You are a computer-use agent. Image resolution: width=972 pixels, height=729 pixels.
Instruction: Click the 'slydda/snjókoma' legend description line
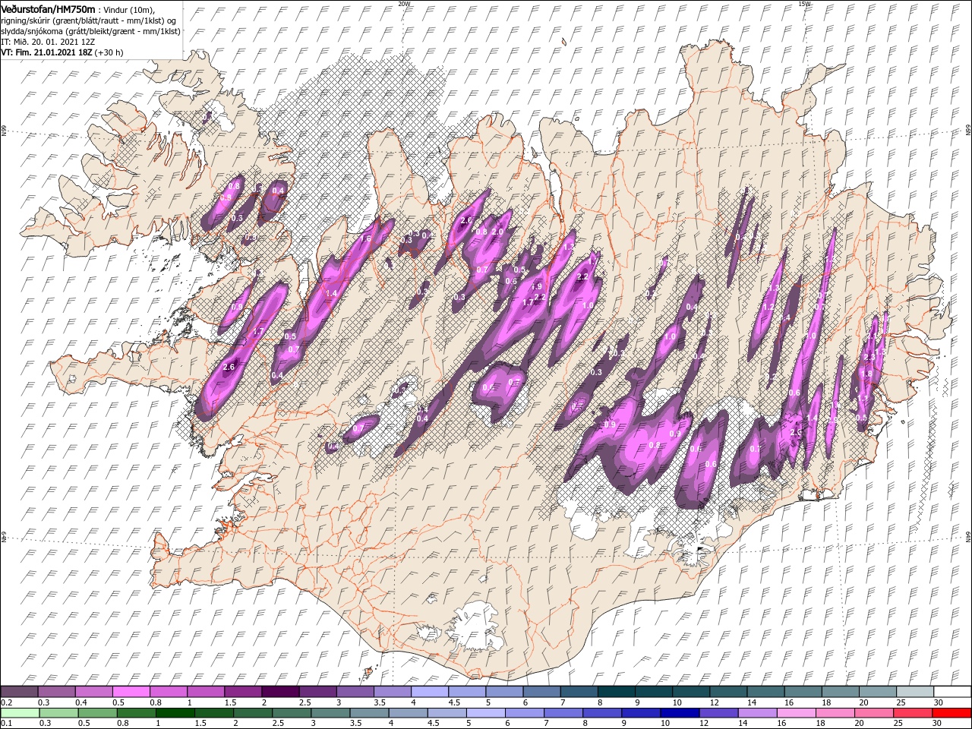(89, 31)
